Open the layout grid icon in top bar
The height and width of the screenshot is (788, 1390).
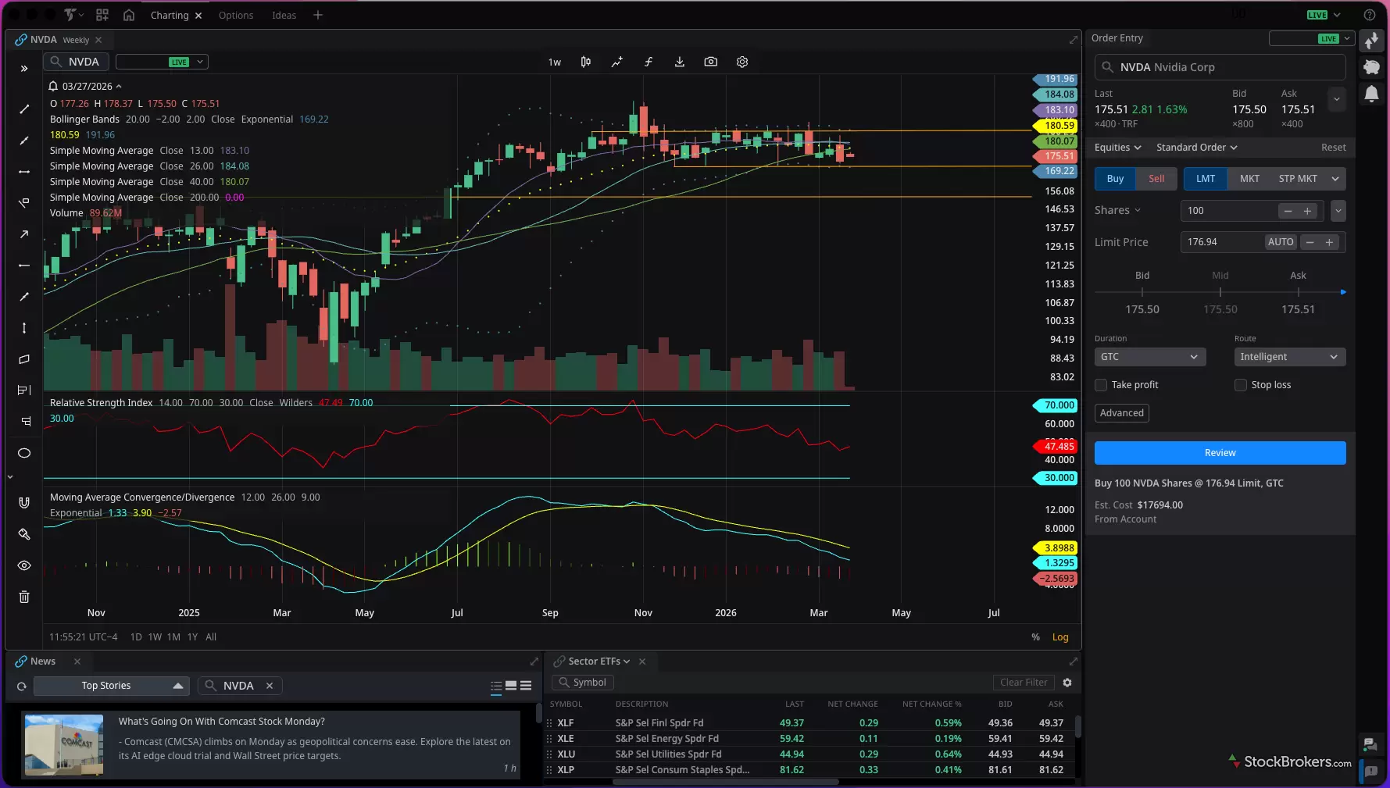pos(102,15)
